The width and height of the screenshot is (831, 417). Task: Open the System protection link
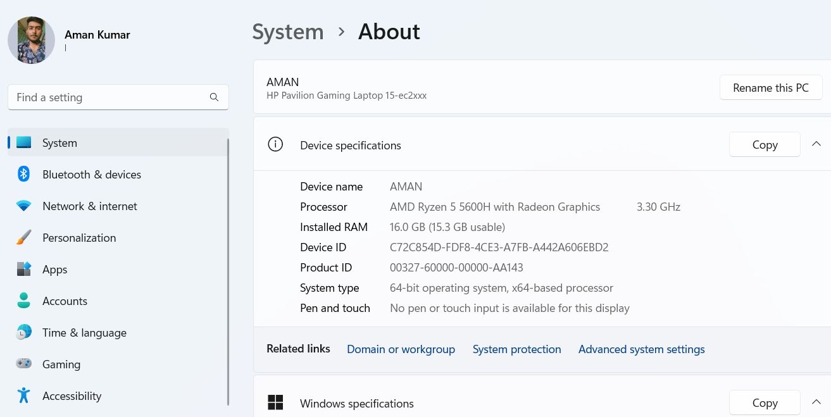click(x=516, y=349)
